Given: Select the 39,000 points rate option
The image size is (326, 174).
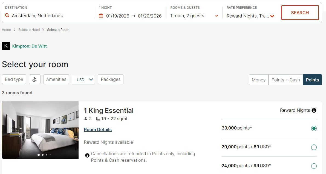Looking at the screenshot, I should [x=314, y=128].
